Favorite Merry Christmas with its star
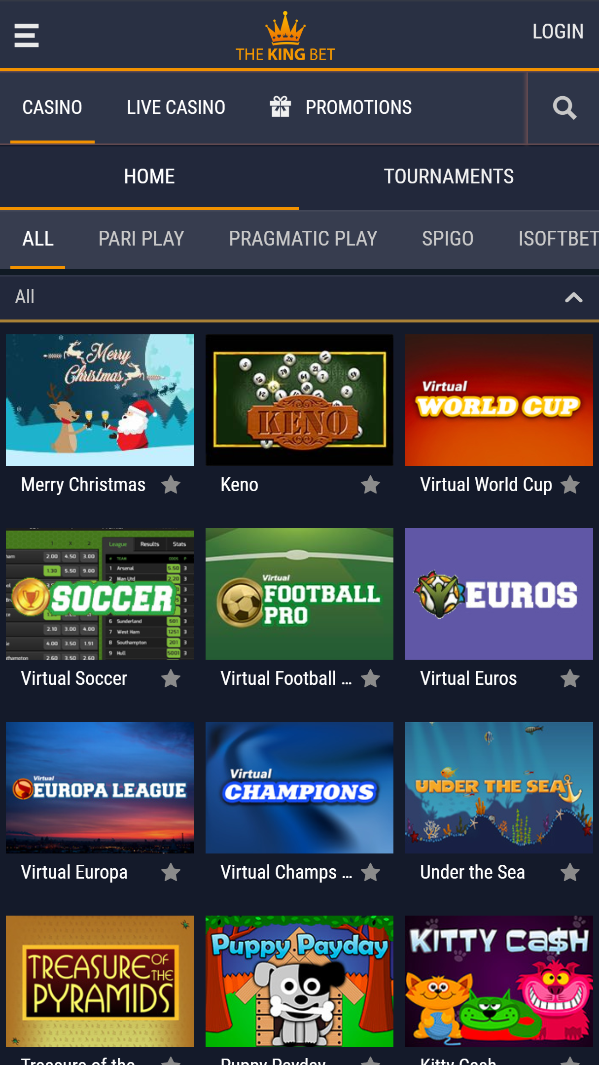 click(171, 485)
